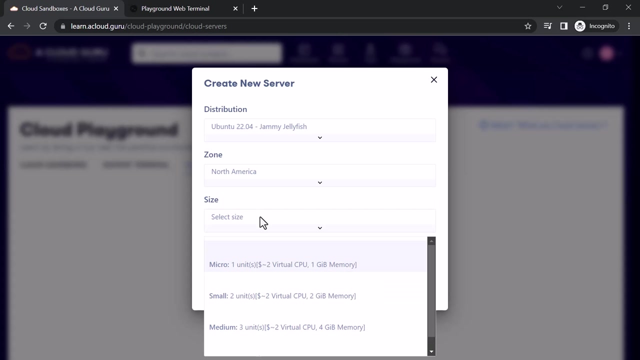This screenshot has height=360, width=640.
Task: Open the Zone dropdown showing North America
Action: click(320, 175)
